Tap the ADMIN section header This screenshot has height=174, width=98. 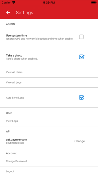(x=10, y=24)
